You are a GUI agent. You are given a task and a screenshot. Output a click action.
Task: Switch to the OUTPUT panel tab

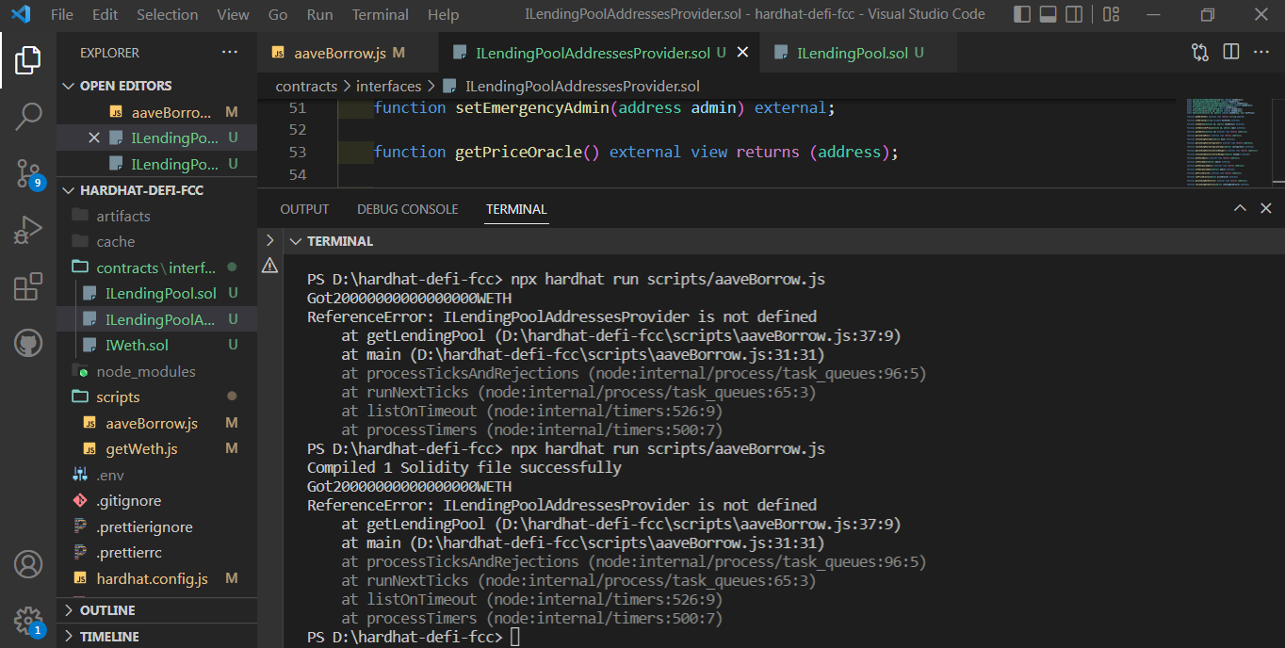304,209
